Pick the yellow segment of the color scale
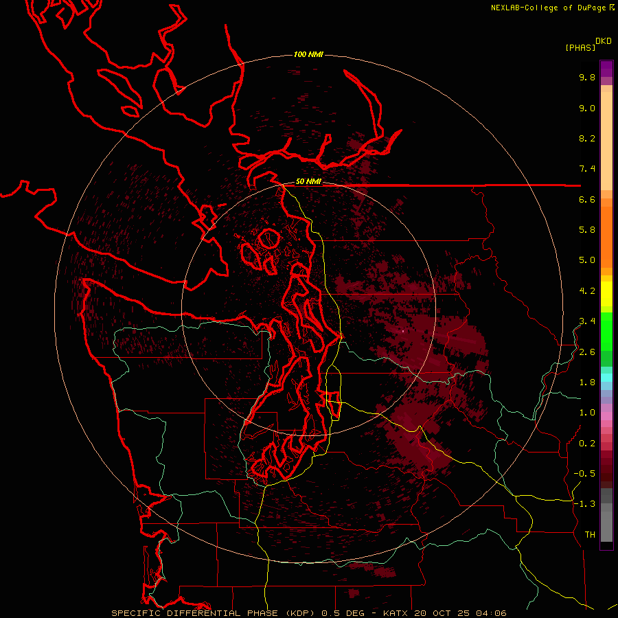The height and width of the screenshot is (618, 618). (606, 294)
